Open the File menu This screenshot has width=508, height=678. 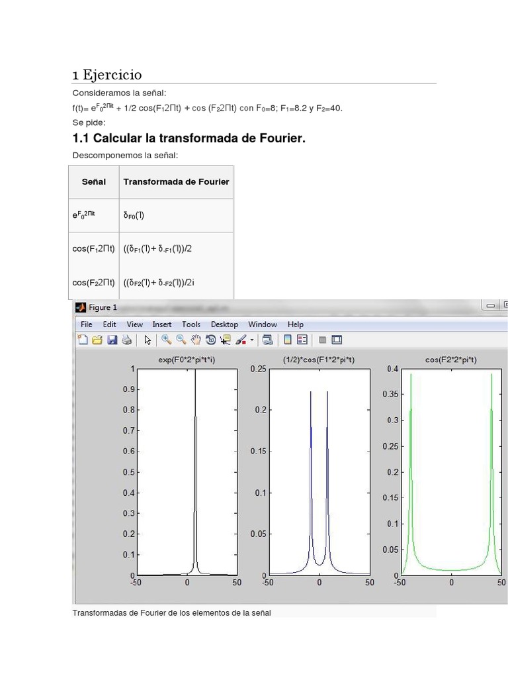pyautogui.click(x=87, y=324)
